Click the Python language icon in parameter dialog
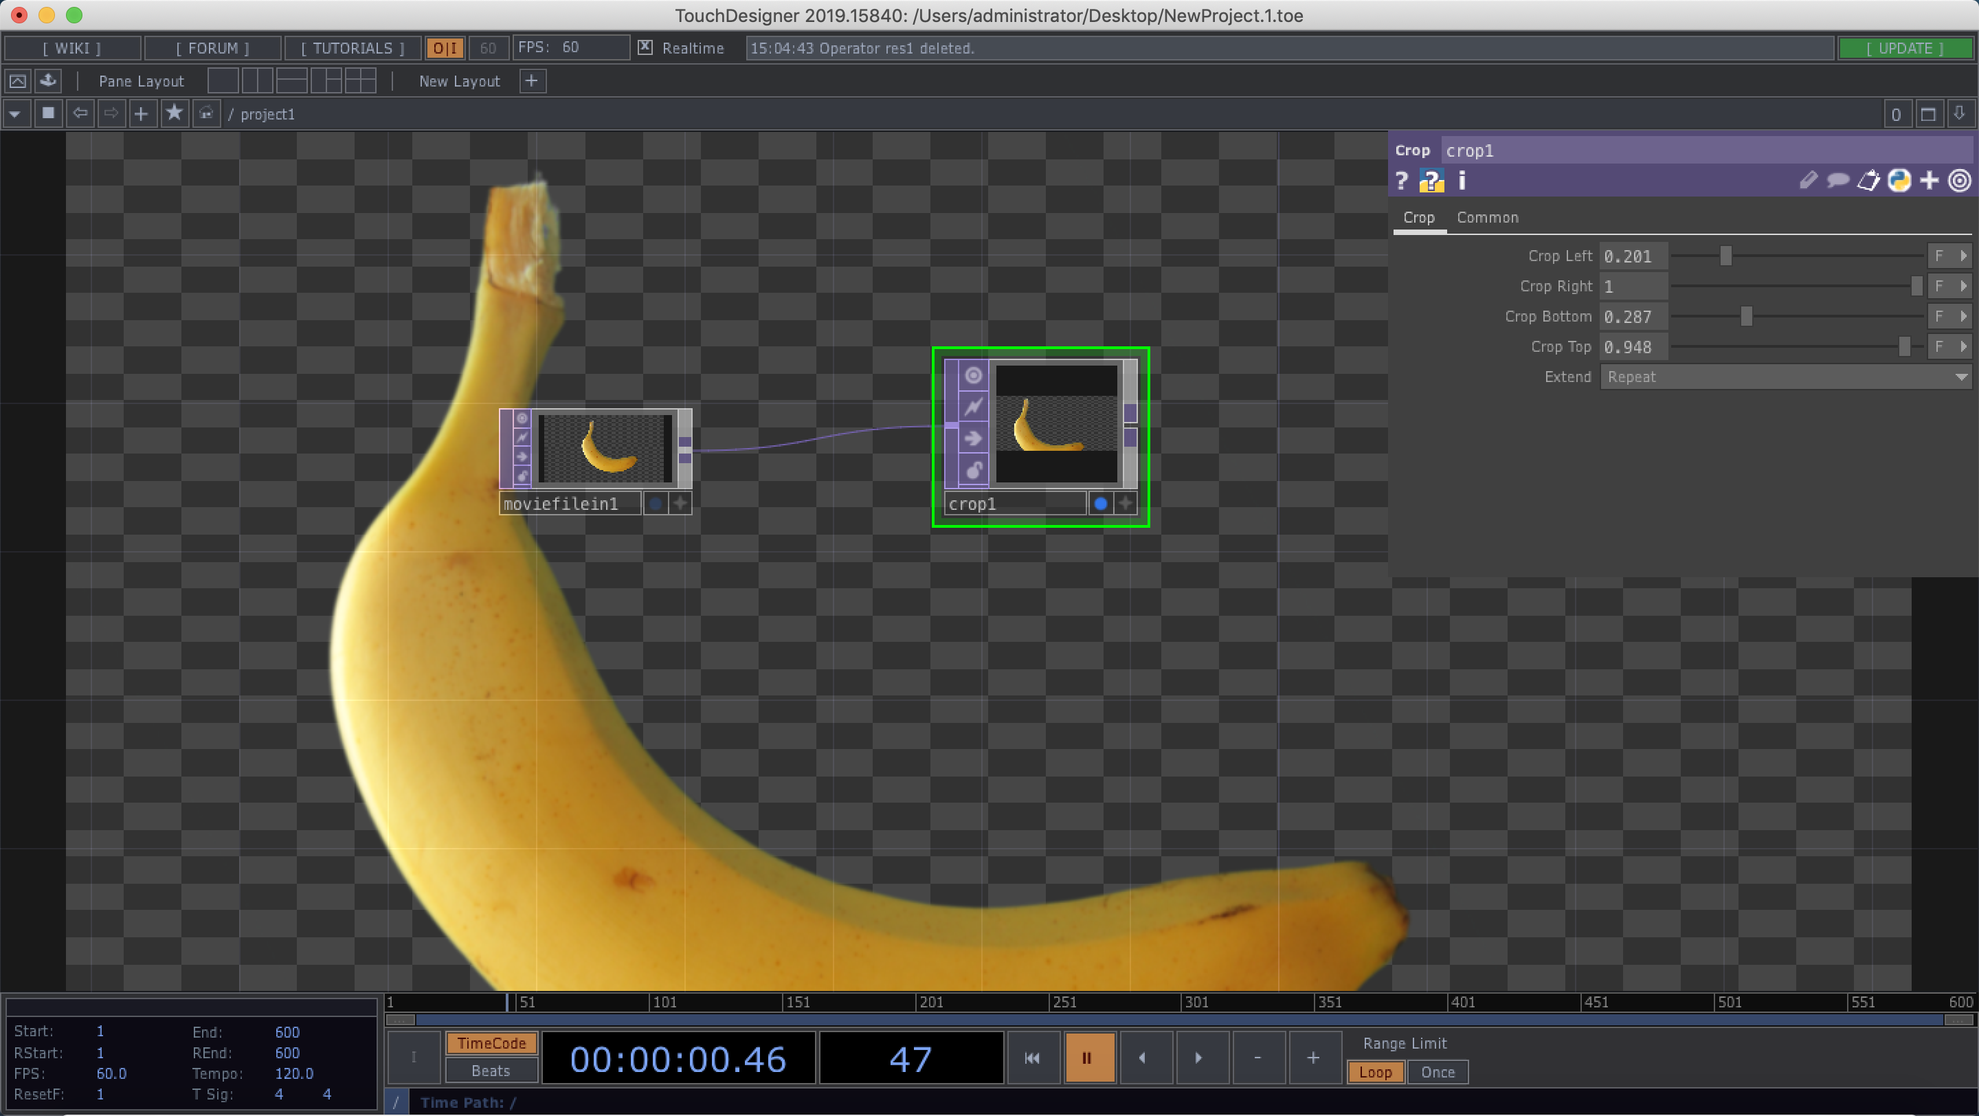The height and width of the screenshot is (1116, 1979). [x=1899, y=181]
